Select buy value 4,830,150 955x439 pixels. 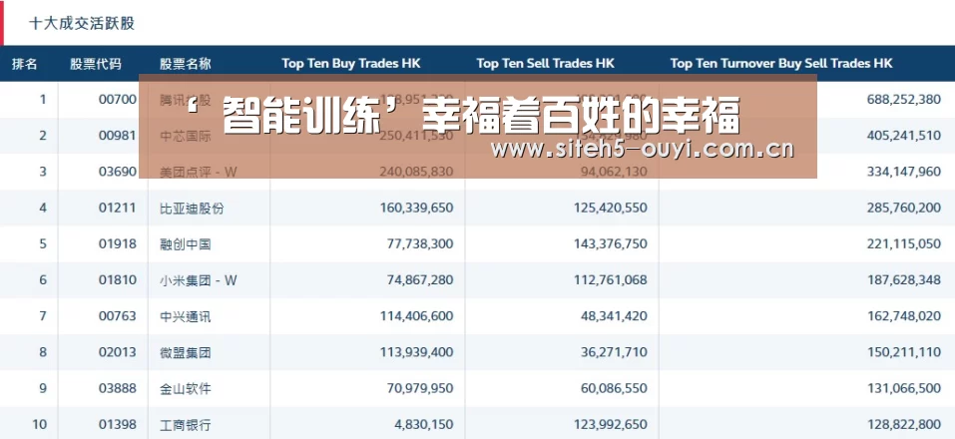[x=423, y=424]
